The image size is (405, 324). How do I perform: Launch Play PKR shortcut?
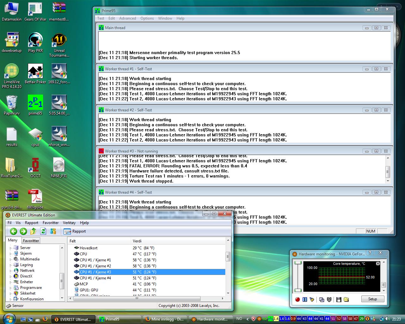coord(35,43)
